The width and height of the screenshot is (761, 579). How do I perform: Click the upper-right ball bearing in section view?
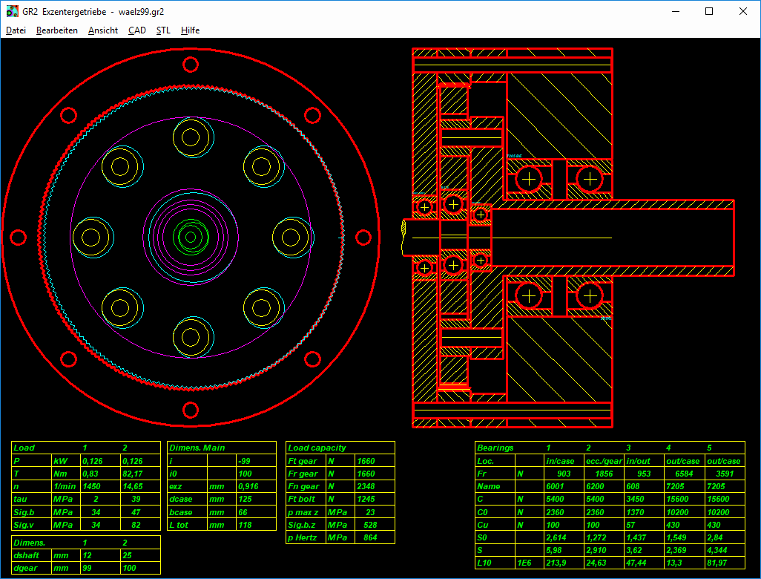[590, 178]
